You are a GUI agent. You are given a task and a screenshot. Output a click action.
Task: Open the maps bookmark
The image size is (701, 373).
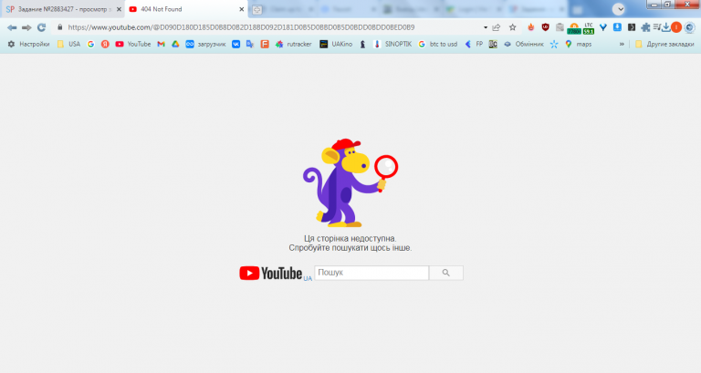point(578,44)
